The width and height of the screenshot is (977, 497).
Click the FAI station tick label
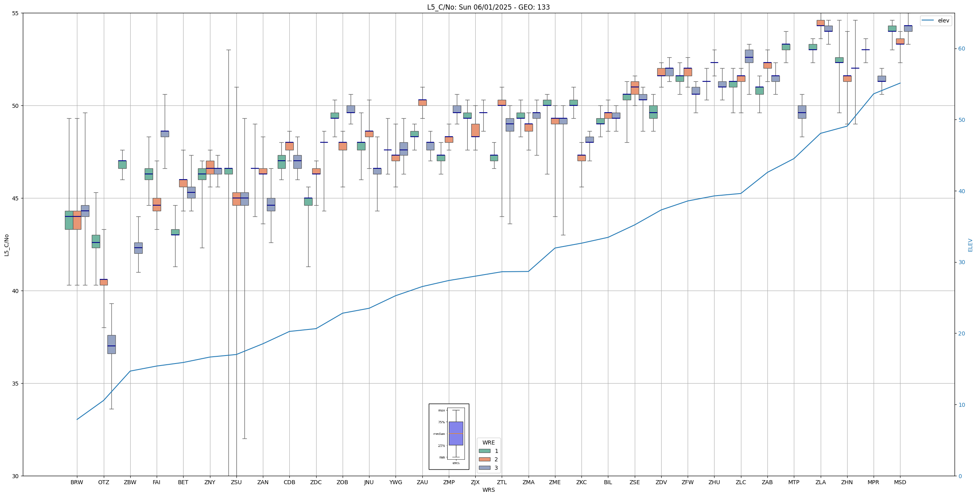click(x=156, y=482)
